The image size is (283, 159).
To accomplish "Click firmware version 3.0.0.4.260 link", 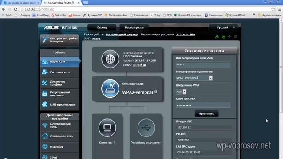I will pos(185,34).
